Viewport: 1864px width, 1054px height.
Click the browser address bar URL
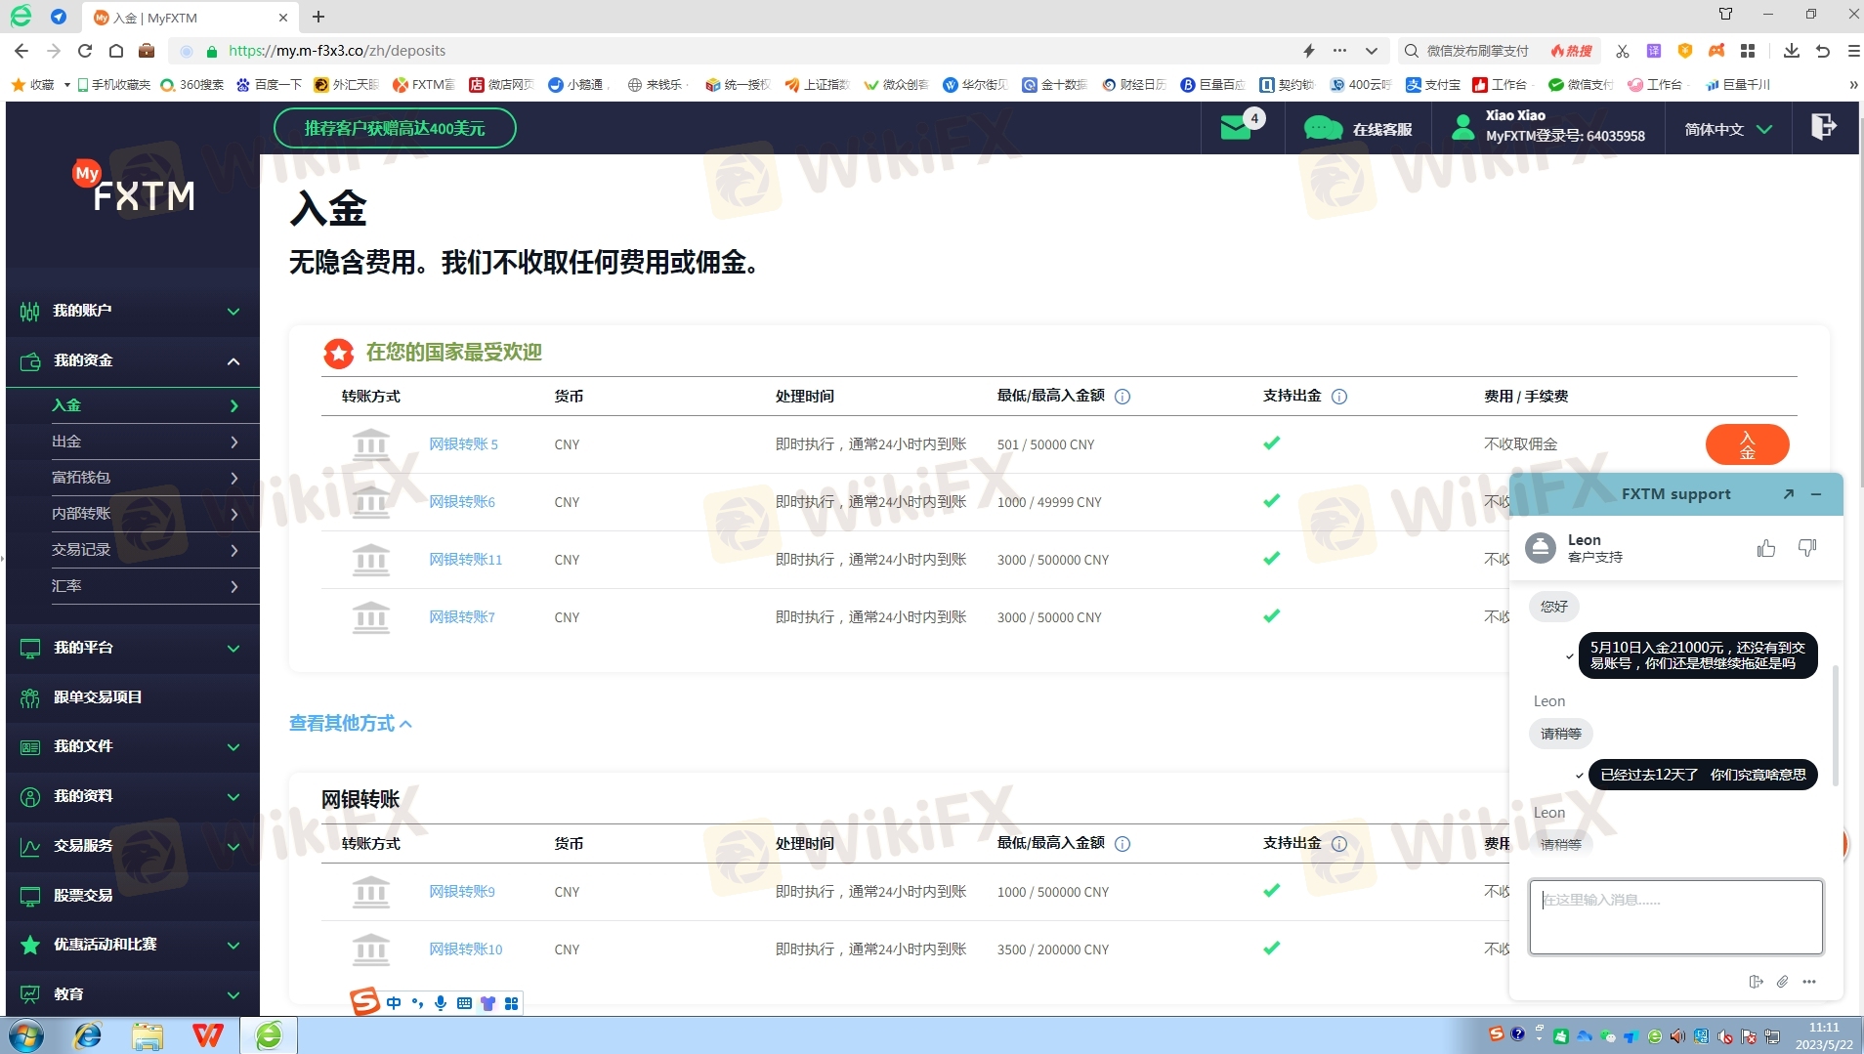point(337,51)
